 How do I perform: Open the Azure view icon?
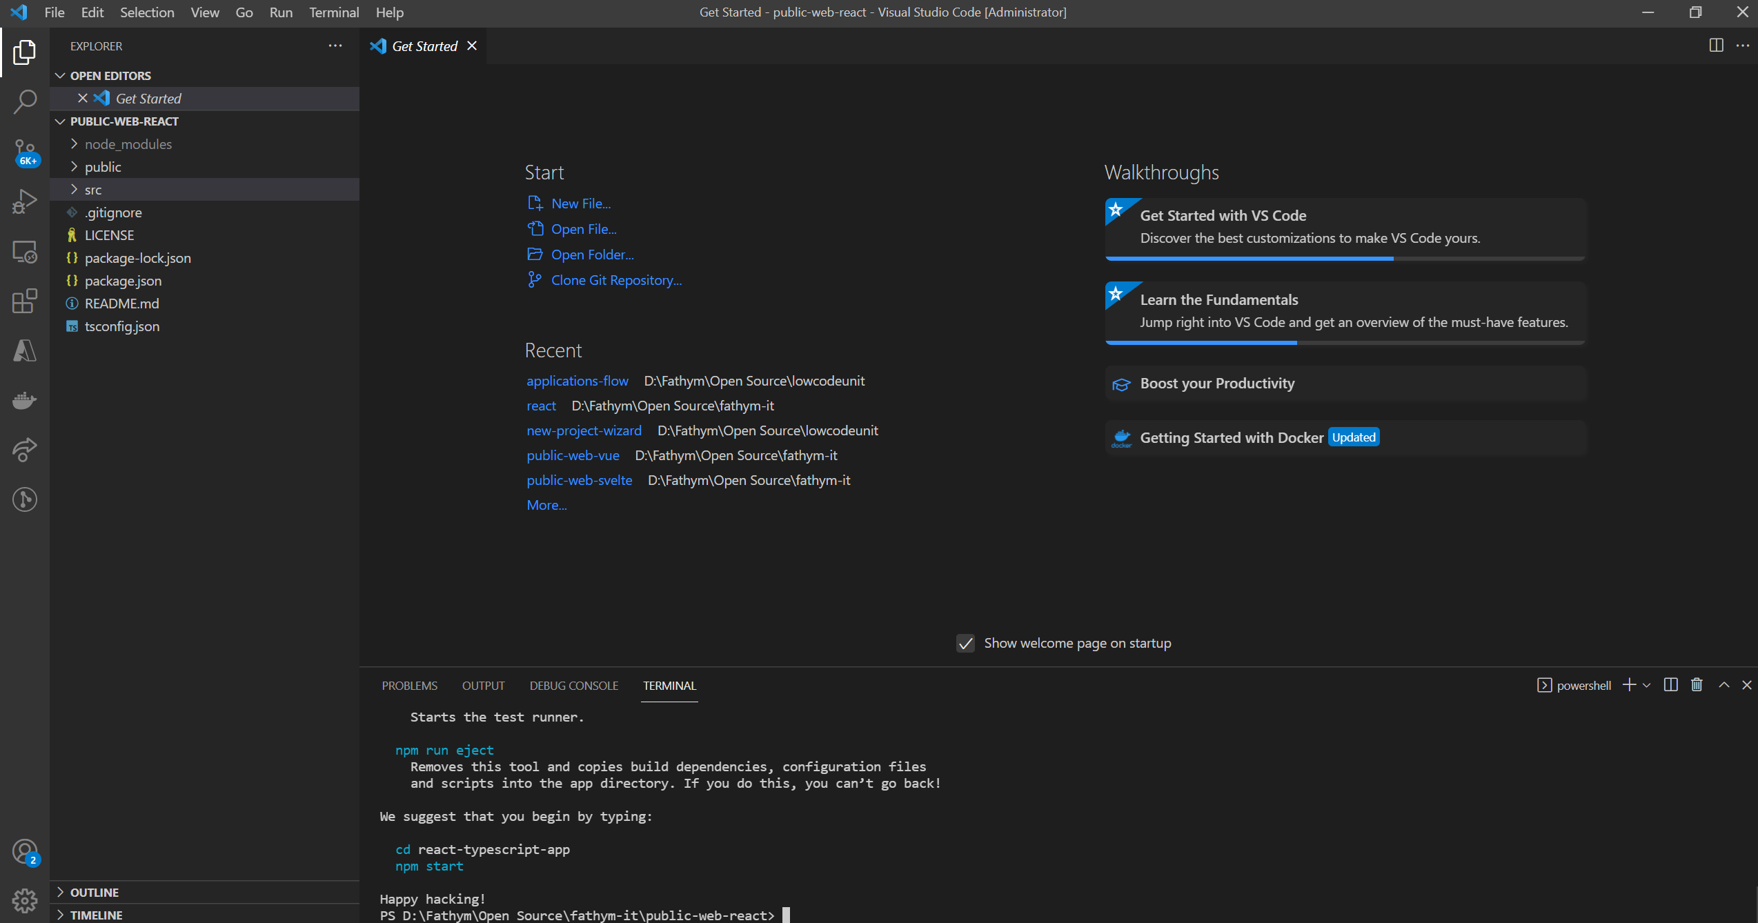pos(25,350)
